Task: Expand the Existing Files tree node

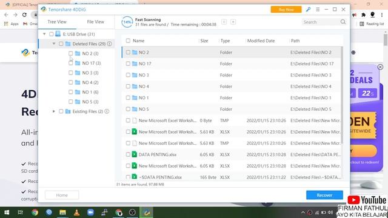Action: coord(54,111)
